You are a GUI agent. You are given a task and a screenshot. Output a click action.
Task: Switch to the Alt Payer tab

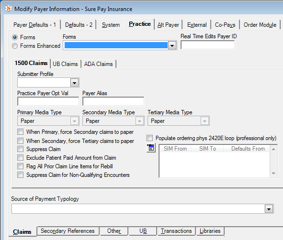tap(168, 25)
